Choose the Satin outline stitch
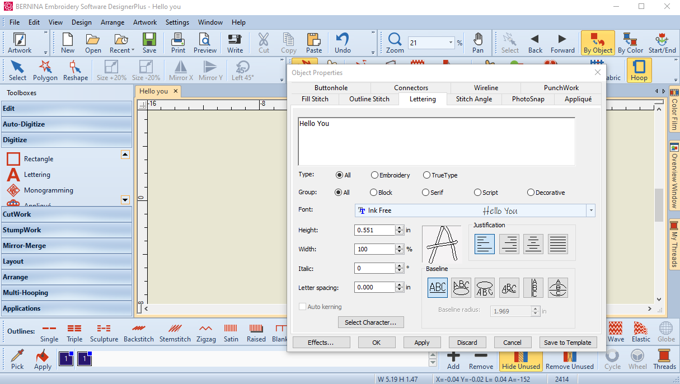This screenshot has height=384, width=680. click(231, 333)
